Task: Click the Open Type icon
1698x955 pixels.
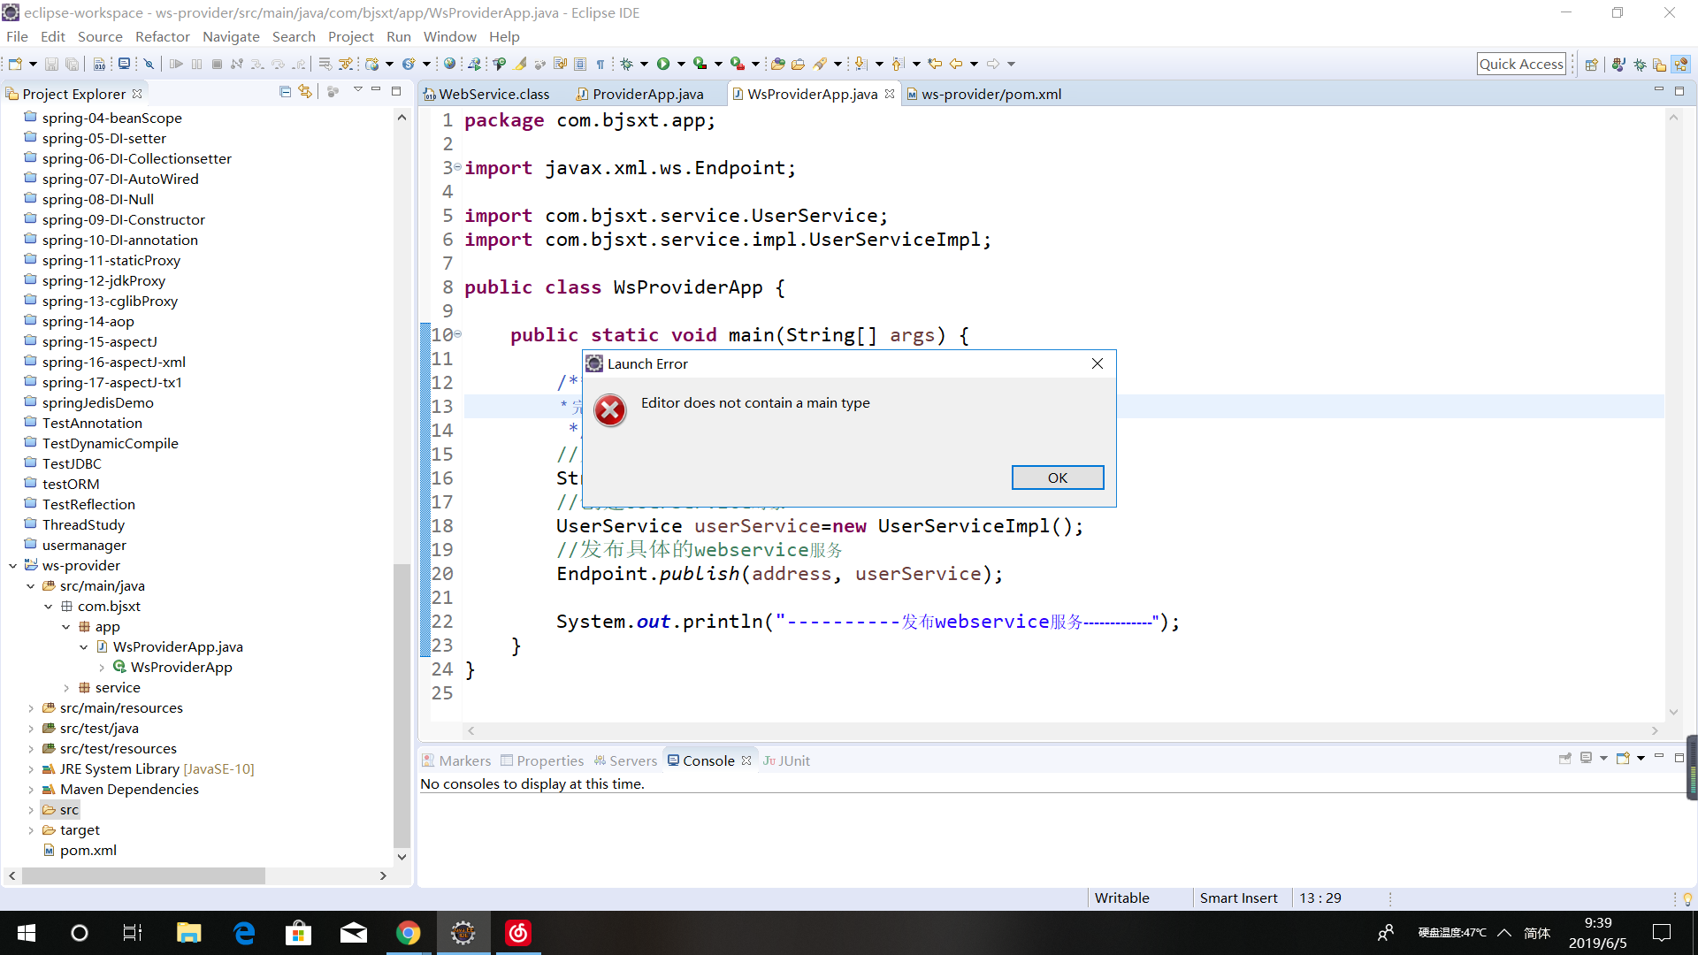Action: point(776,64)
